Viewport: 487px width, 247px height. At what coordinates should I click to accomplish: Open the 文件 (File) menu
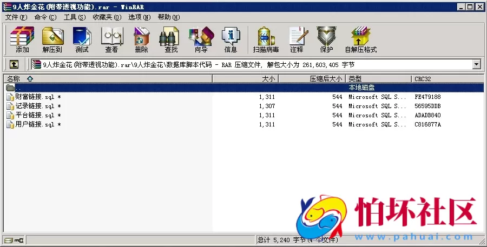point(16,17)
